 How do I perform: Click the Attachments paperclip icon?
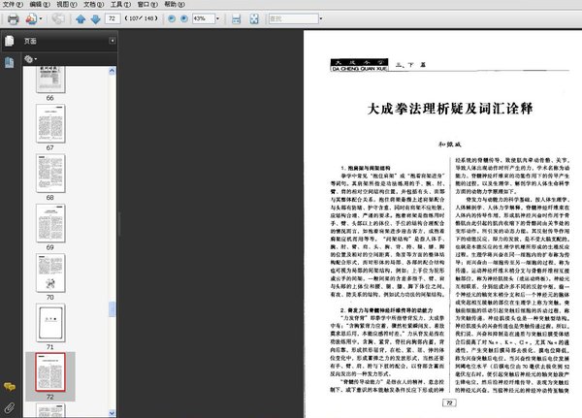coord(10,408)
